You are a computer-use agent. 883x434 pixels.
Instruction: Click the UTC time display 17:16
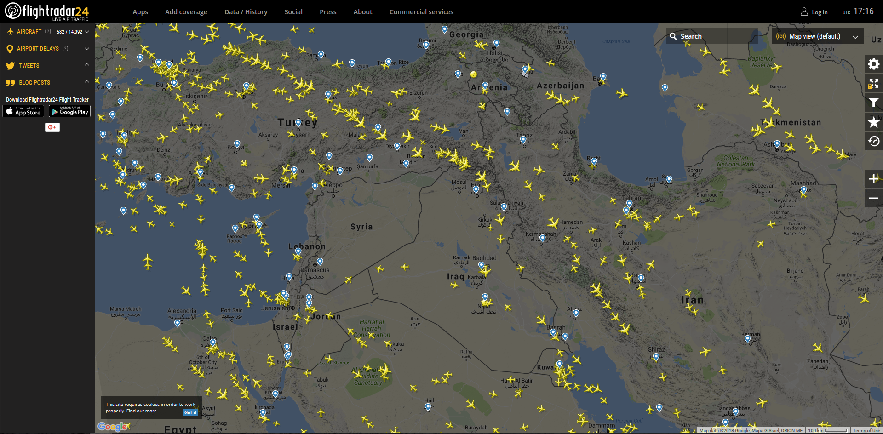pos(858,11)
